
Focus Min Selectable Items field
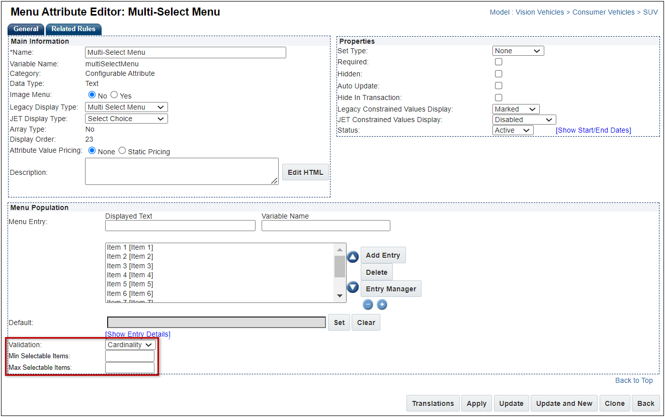tap(130, 356)
